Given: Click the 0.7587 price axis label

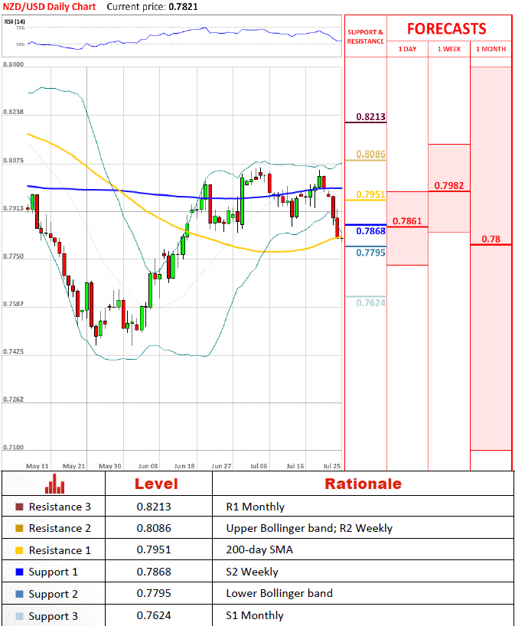Looking at the screenshot, I should [14, 304].
